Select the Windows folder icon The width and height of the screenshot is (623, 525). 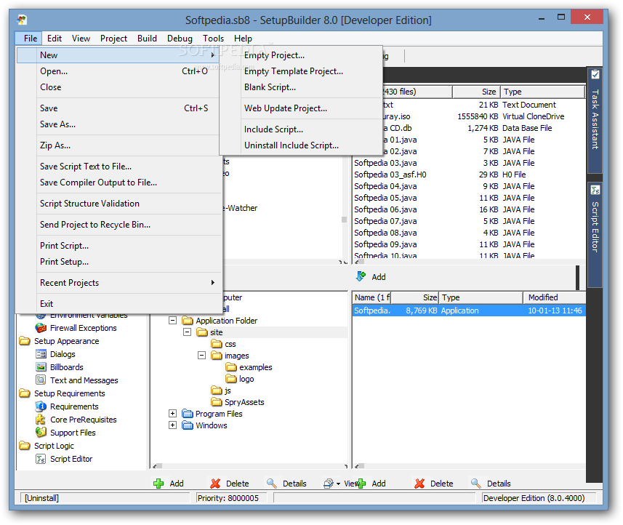point(187,425)
